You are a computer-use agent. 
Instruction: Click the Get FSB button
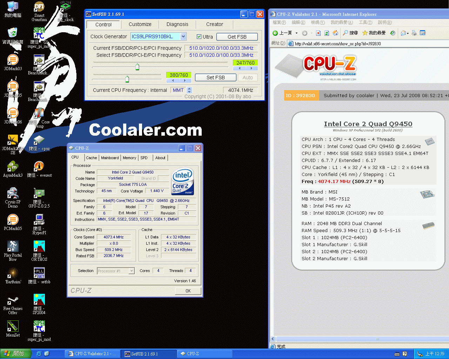click(x=237, y=37)
